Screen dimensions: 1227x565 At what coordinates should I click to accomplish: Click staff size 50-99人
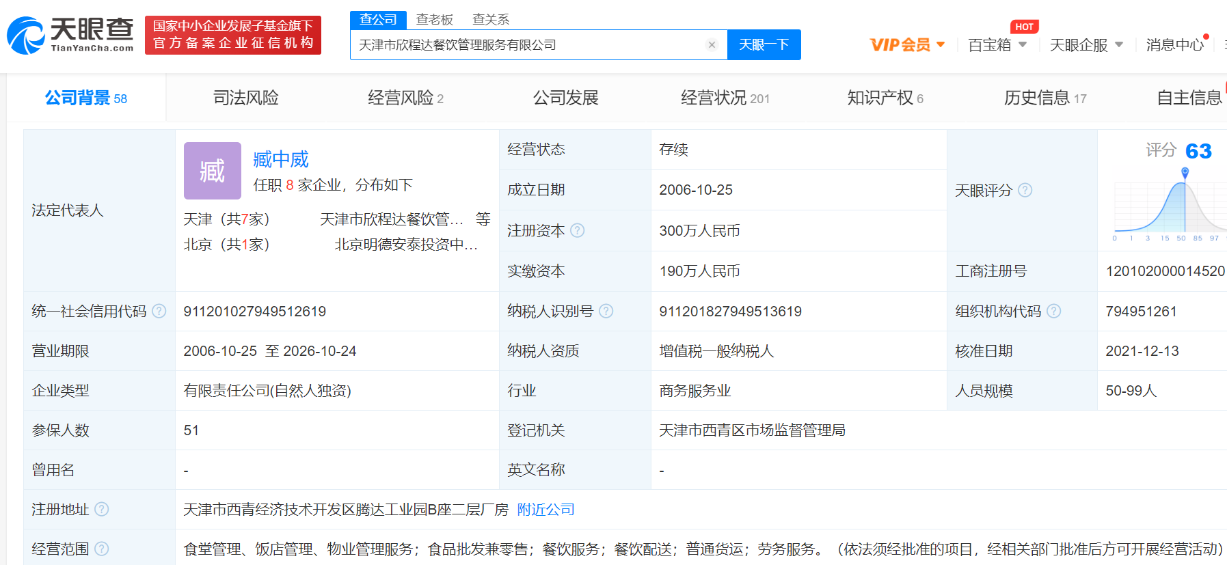1131,391
